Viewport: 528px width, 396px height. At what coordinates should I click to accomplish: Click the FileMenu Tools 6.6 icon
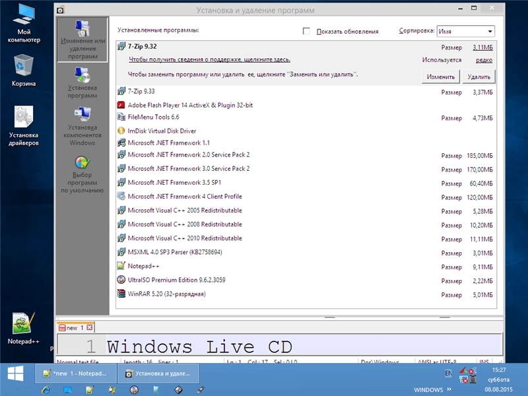coord(121,117)
